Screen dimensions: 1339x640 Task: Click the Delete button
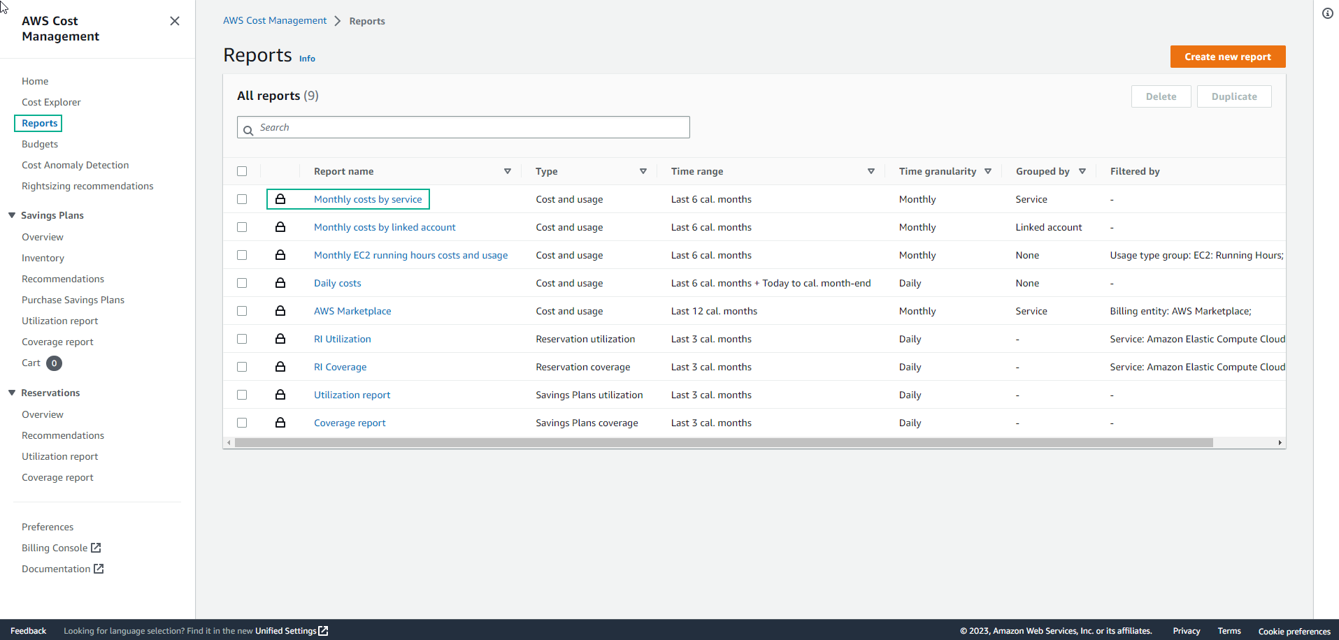(x=1161, y=96)
